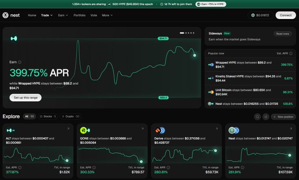Viewport: 299px width, 180px height.
Task: Go to the Home page
Action: coord(32,15)
